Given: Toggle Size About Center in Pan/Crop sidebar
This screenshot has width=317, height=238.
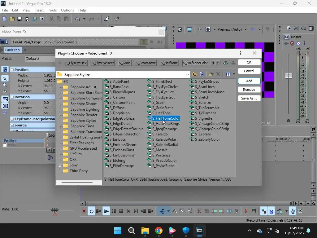Looking at the screenshot, I should click(x=5, y=106).
